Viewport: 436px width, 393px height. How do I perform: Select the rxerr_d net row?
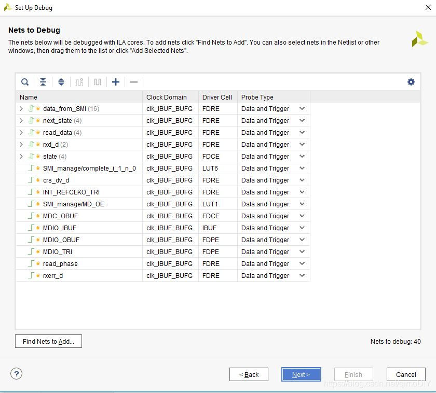pos(163,276)
